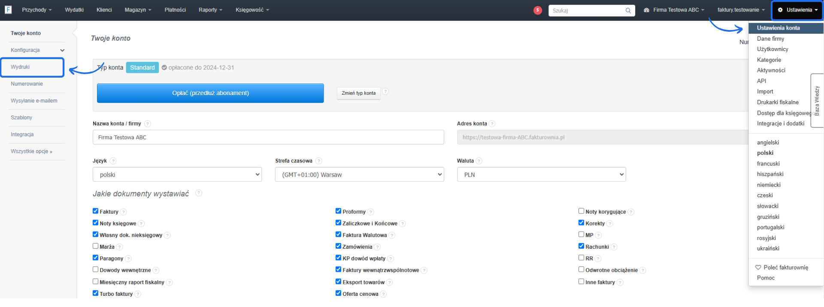Screen dimensions: 824x307
Task: Click the heart icon by Poleć fakturownię
Action: pyautogui.click(x=758, y=268)
